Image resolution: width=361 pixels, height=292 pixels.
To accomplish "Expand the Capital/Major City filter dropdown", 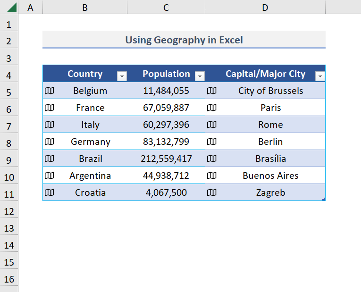I will 320,75.
